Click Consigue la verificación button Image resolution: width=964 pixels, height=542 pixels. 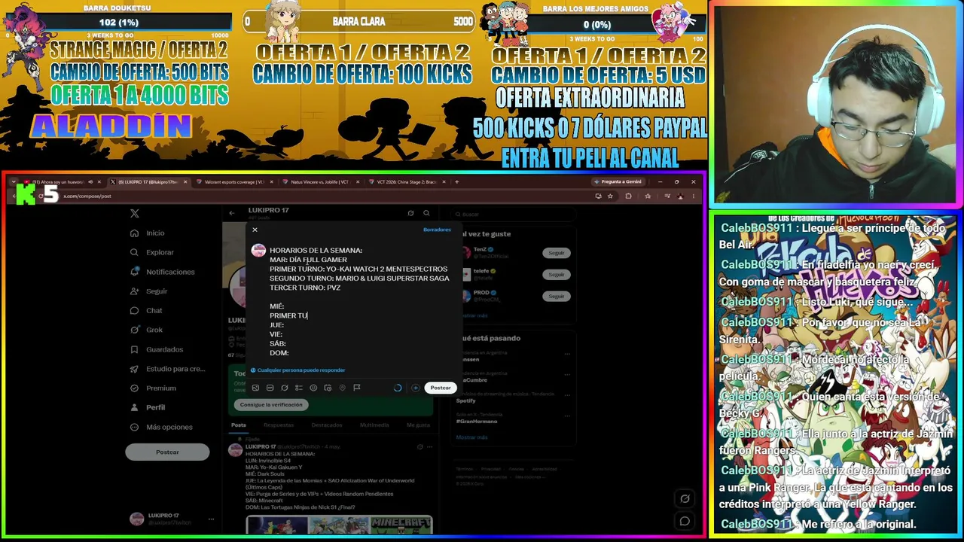271,404
